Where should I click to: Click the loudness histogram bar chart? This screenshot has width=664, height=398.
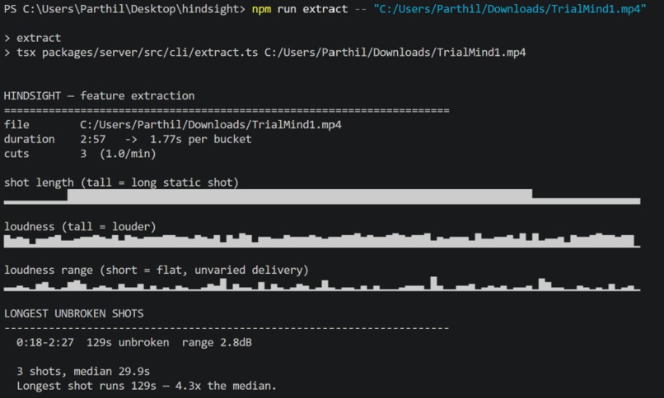pyautogui.click(x=322, y=240)
